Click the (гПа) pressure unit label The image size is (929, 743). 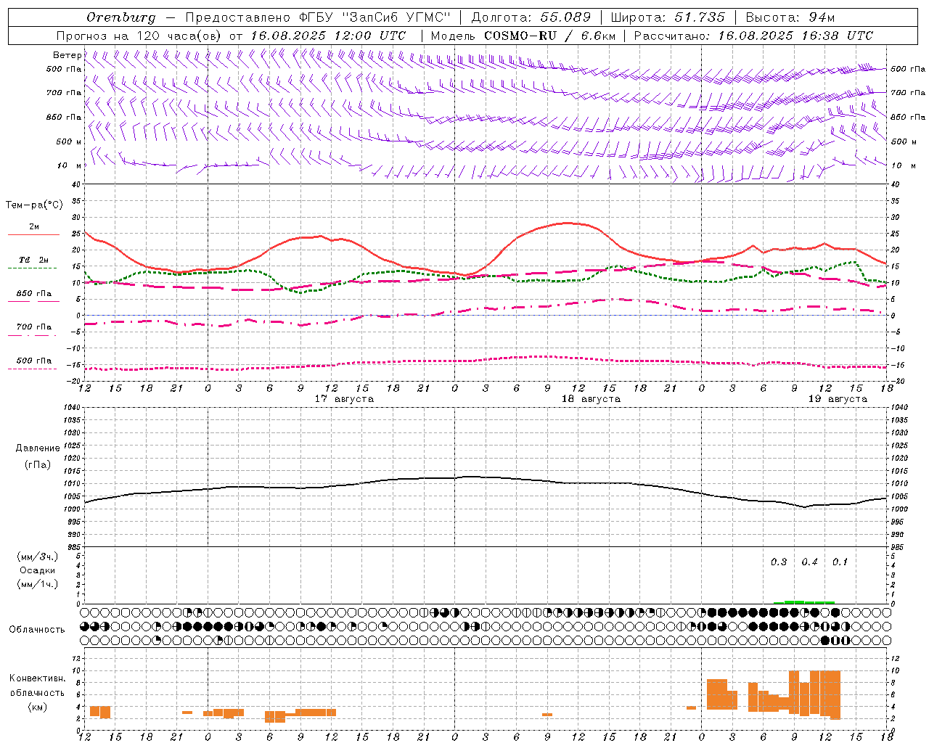pyautogui.click(x=38, y=464)
